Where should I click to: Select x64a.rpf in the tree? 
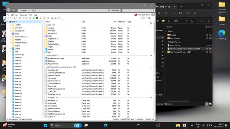18,58
